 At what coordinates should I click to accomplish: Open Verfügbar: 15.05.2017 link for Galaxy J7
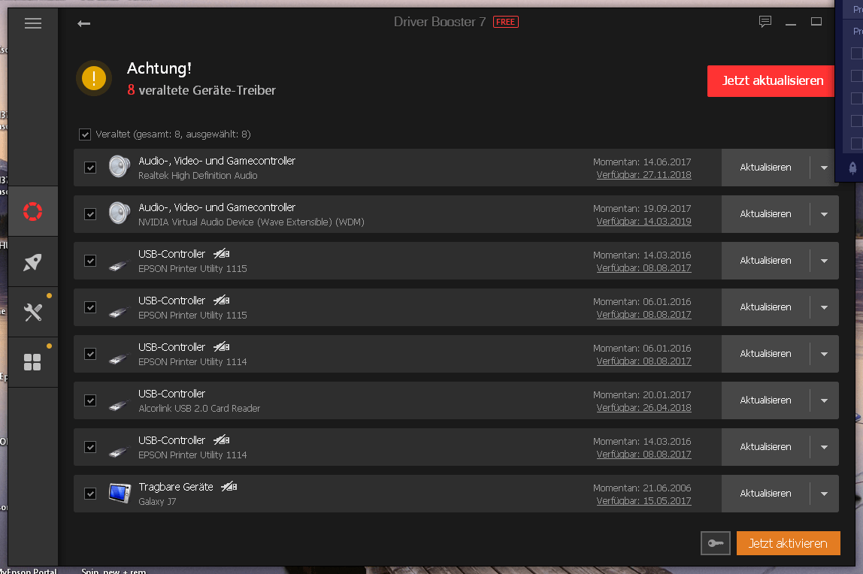tap(643, 501)
